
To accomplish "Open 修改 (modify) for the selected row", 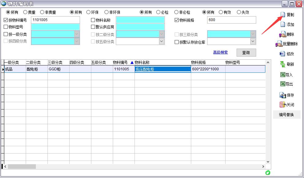I will [x=283, y=54].
